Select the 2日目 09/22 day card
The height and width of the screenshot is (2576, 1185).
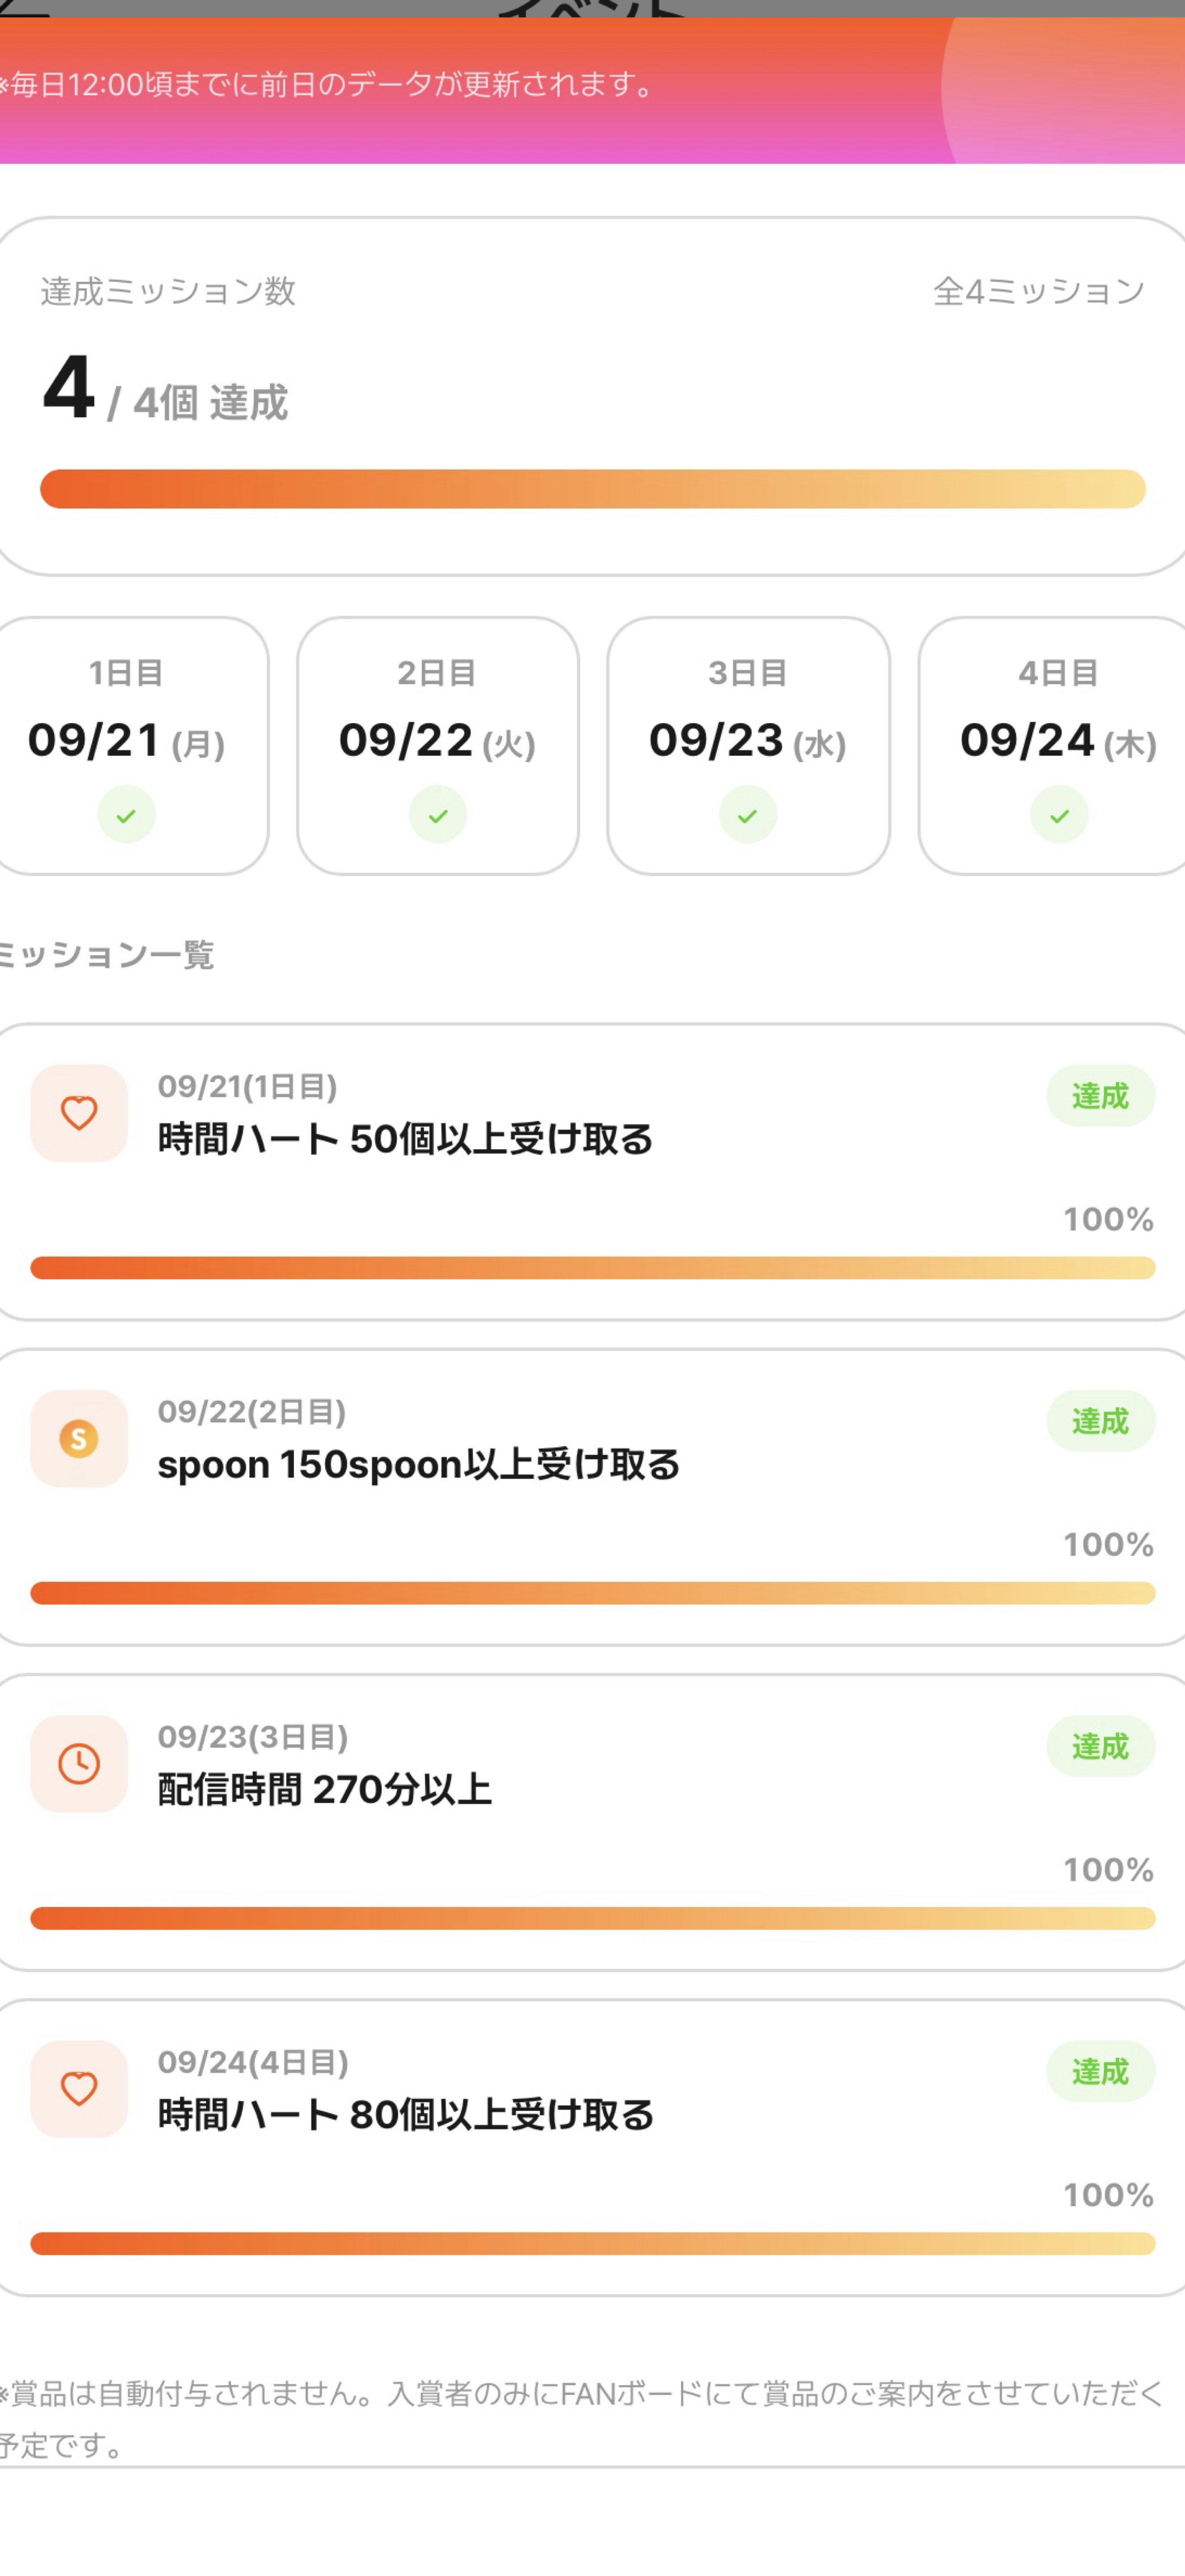click(438, 746)
